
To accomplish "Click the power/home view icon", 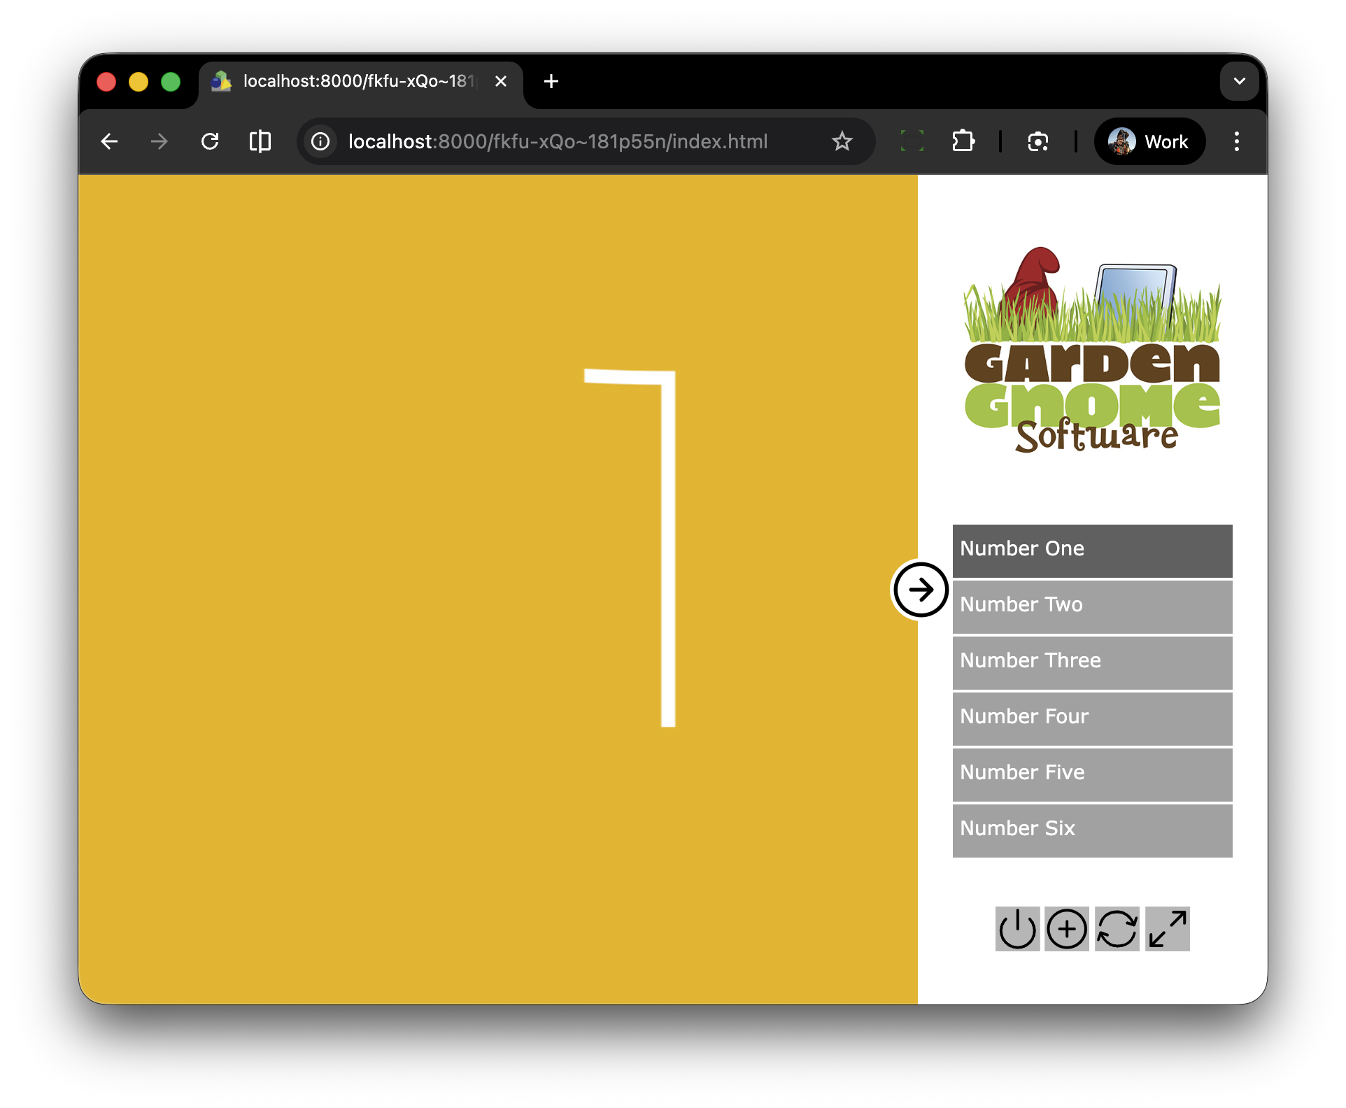I will coord(1018,929).
